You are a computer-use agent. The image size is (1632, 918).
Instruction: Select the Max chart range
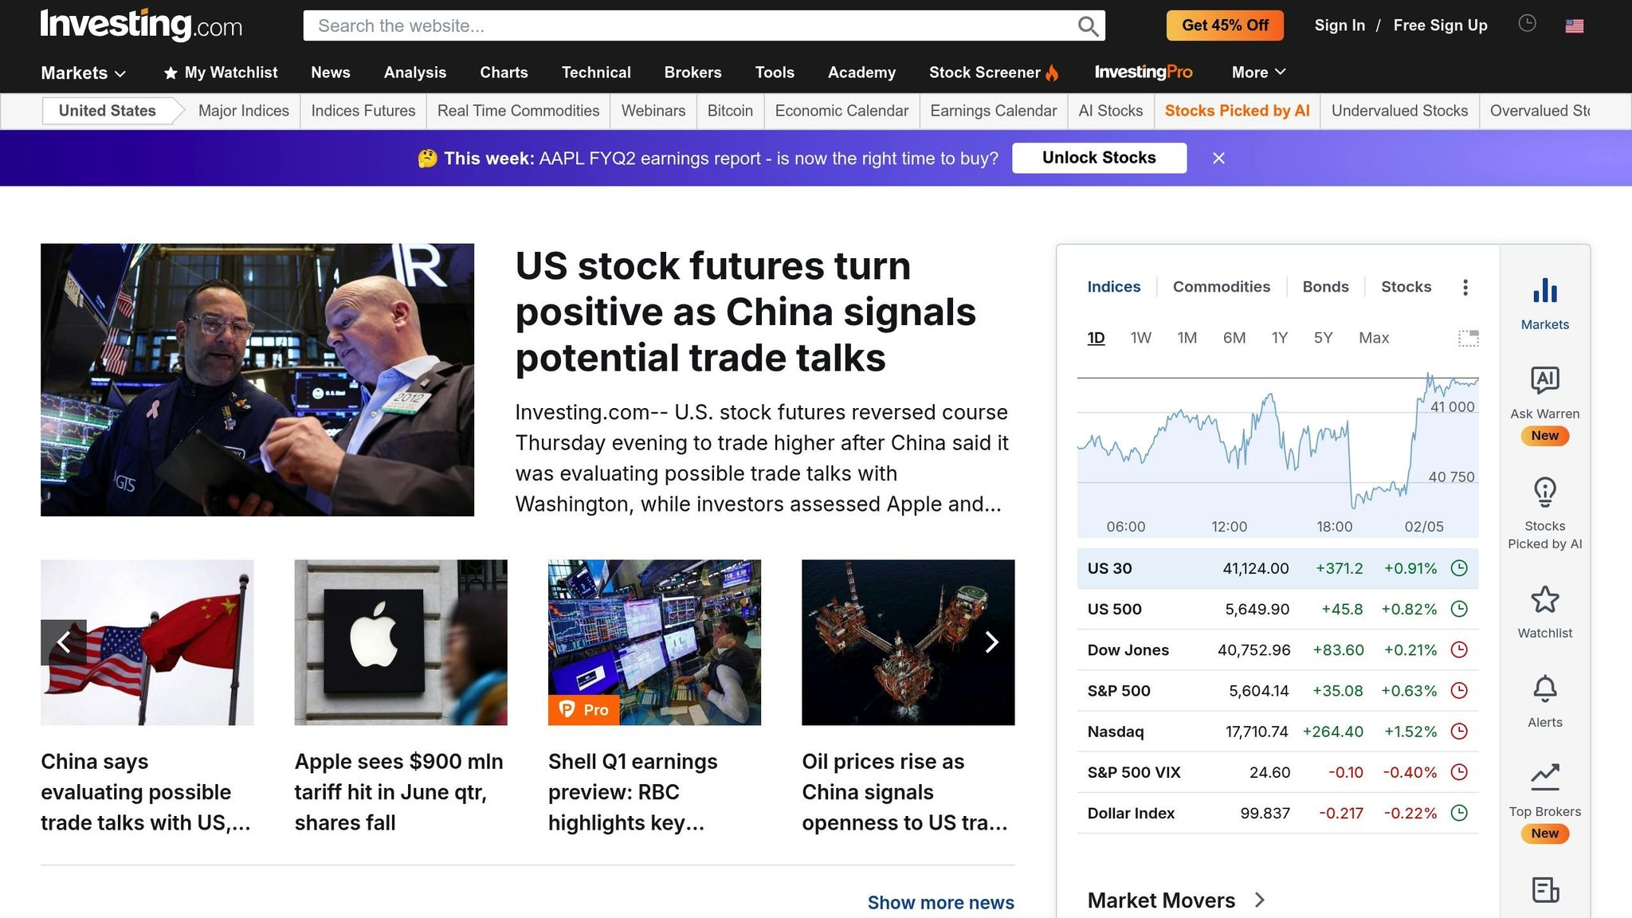1373,338
